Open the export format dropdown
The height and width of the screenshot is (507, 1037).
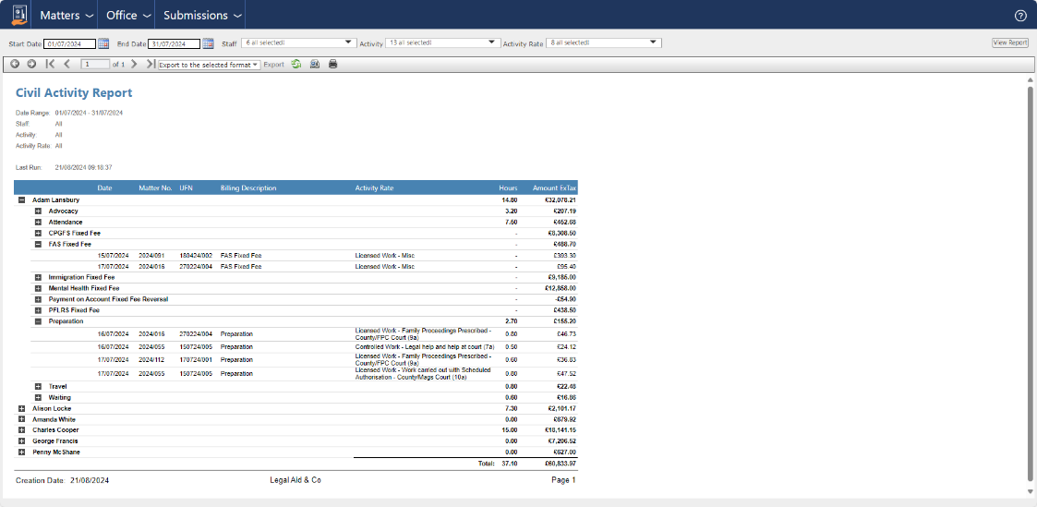(x=209, y=65)
